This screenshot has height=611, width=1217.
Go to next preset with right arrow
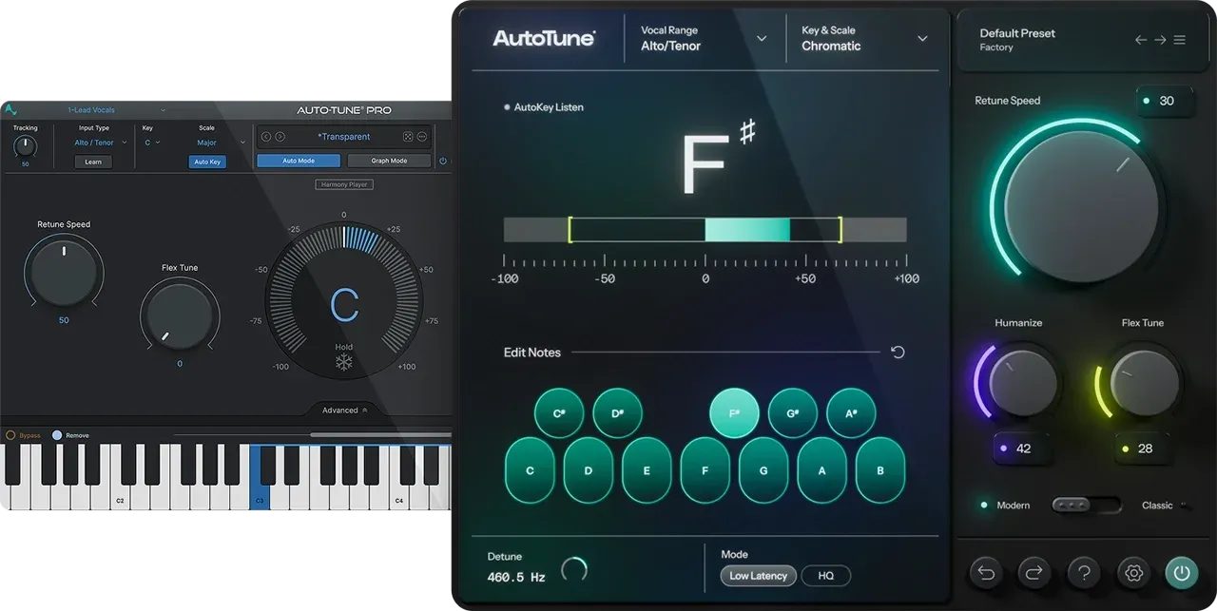pyautogui.click(x=1160, y=40)
